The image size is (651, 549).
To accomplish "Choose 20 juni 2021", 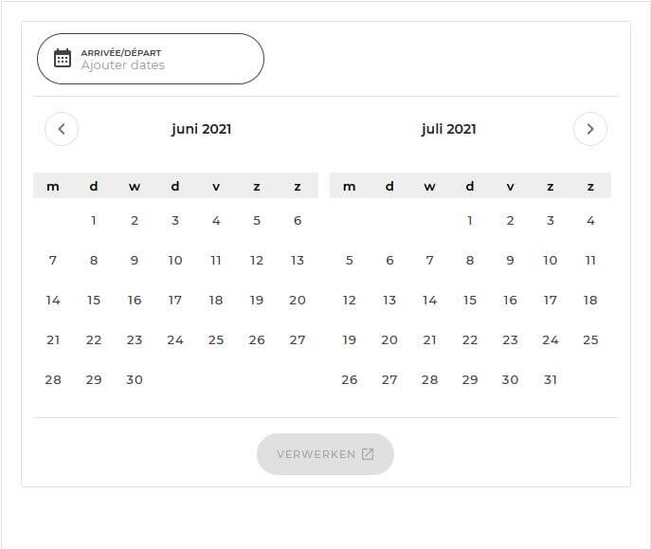I will tap(298, 301).
